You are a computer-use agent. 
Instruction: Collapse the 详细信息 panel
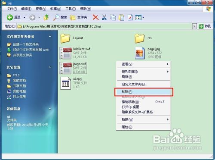pyautogui.click(x=50, y=109)
